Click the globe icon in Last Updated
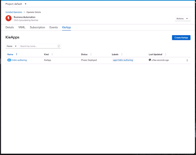This screenshot has width=196, height=155. (150, 60)
